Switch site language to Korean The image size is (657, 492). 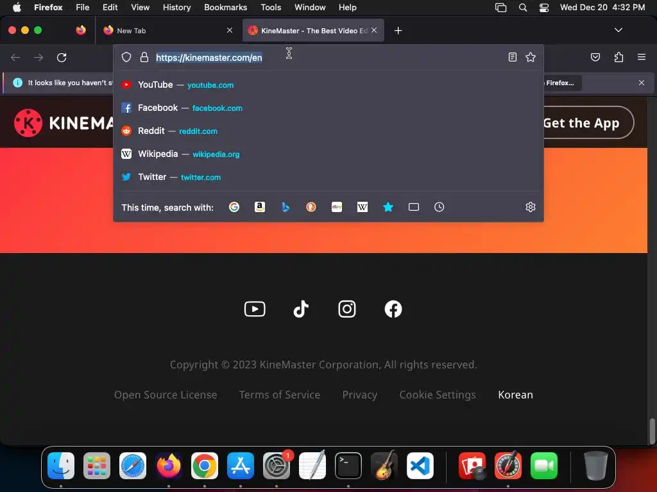pyautogui.click(x=515, y=395)
